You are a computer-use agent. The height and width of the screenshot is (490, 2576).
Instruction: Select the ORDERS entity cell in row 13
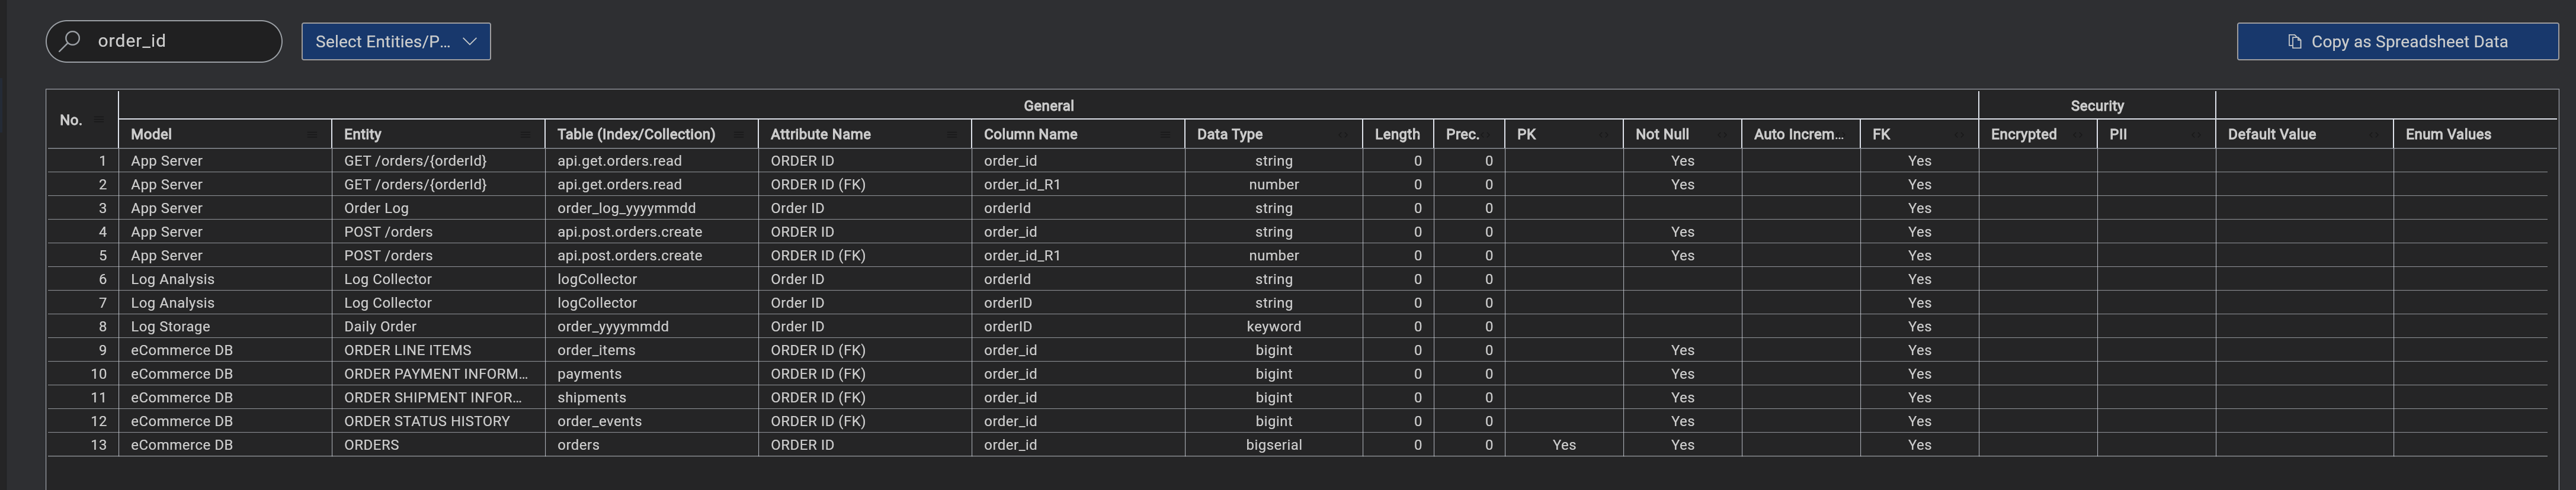[371, 445]
